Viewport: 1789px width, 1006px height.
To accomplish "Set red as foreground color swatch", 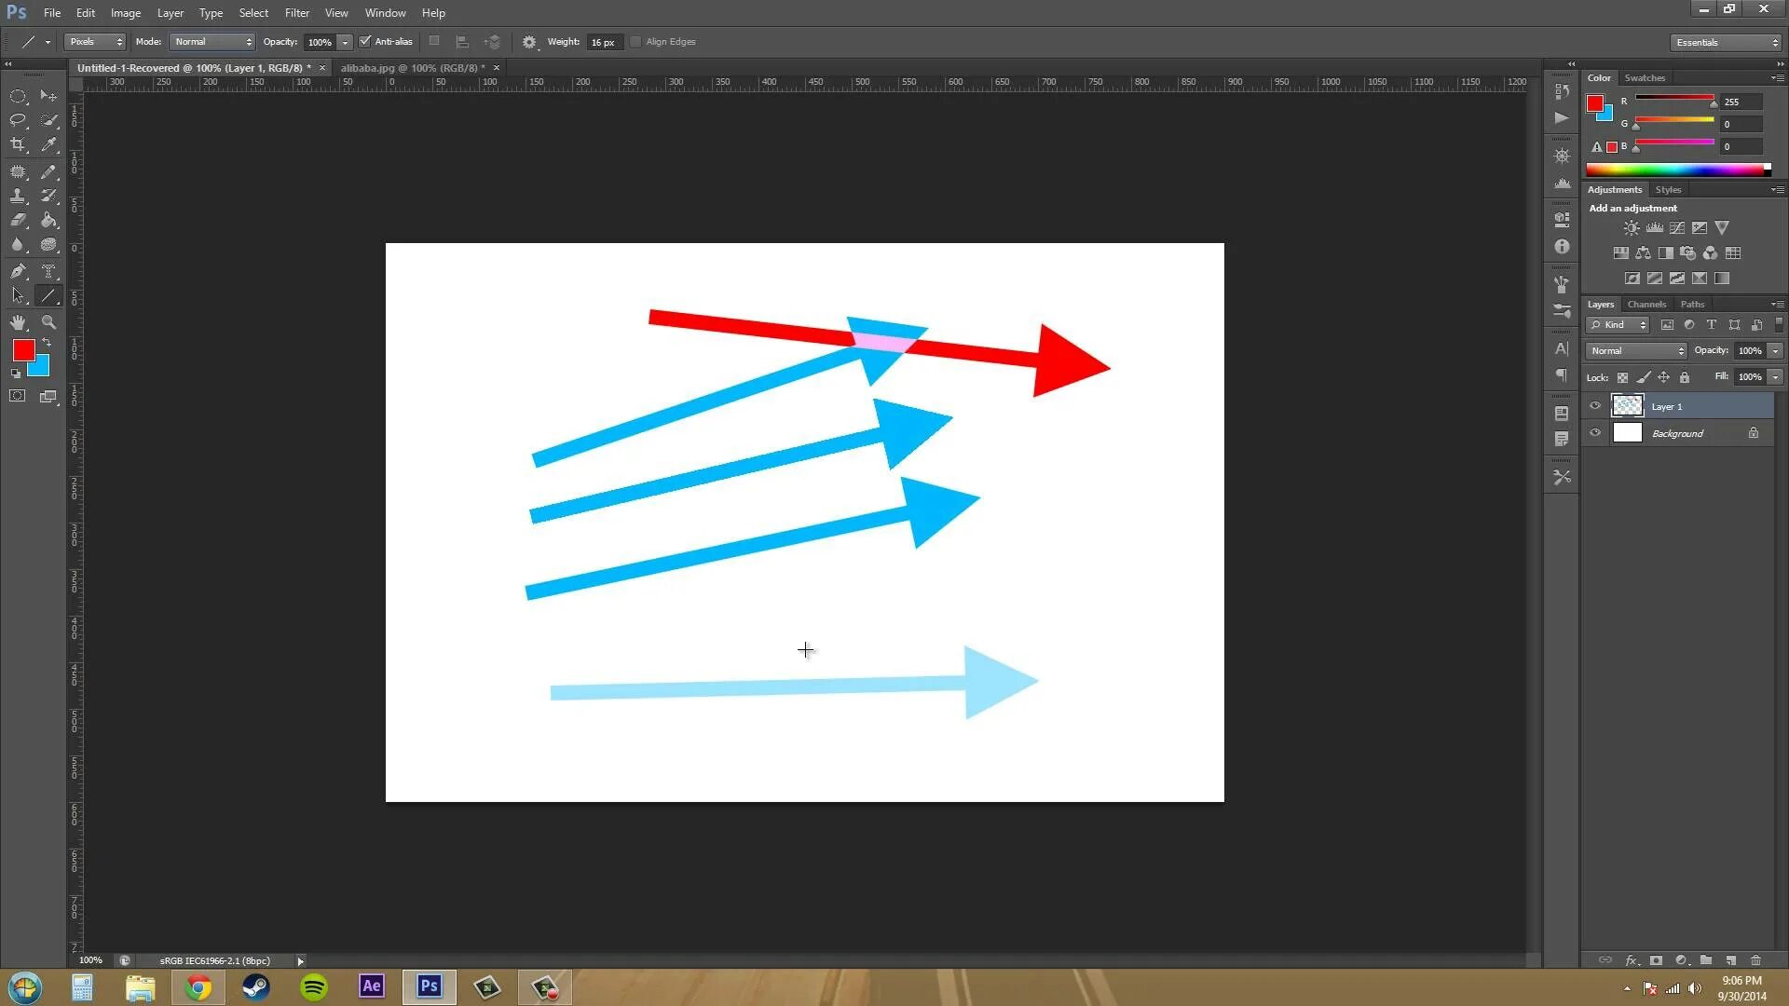I will coord(23,351).
